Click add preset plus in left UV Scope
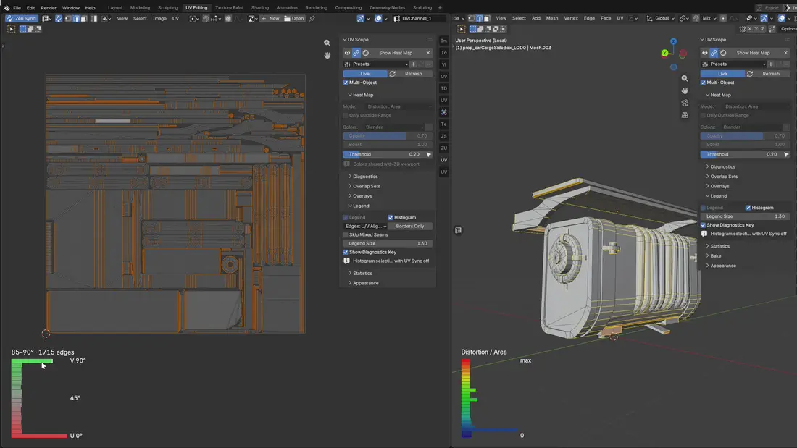The height and width of the screenshot is (448, 797). pos(413,64)
